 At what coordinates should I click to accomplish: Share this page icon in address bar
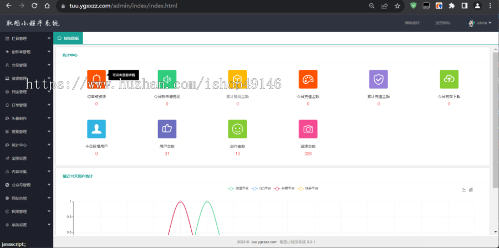384,6
